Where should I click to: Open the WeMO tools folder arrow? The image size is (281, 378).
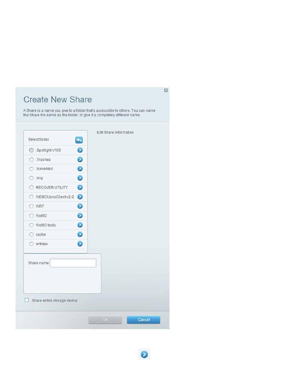[x=80, y=225]
